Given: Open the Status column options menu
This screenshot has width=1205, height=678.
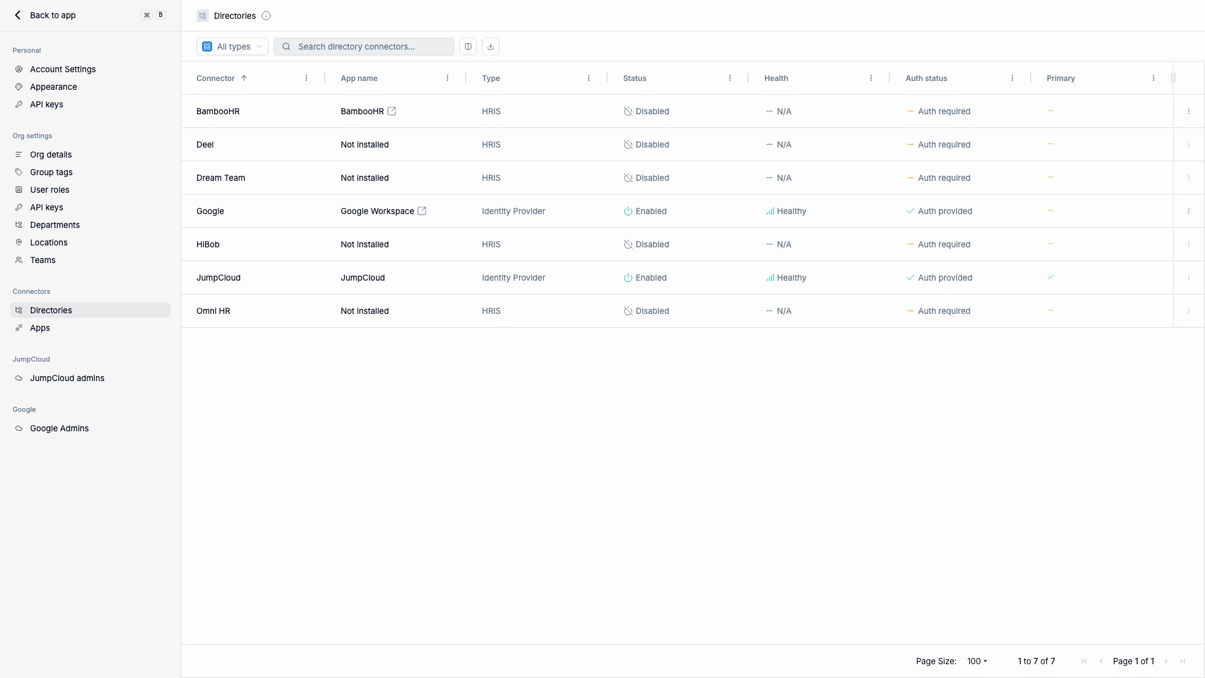Looking at the screenshot, I should click(x=730, y=78).
